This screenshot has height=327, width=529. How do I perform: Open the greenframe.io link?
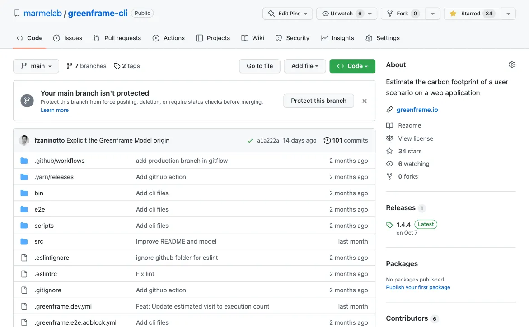click(417, 110)
